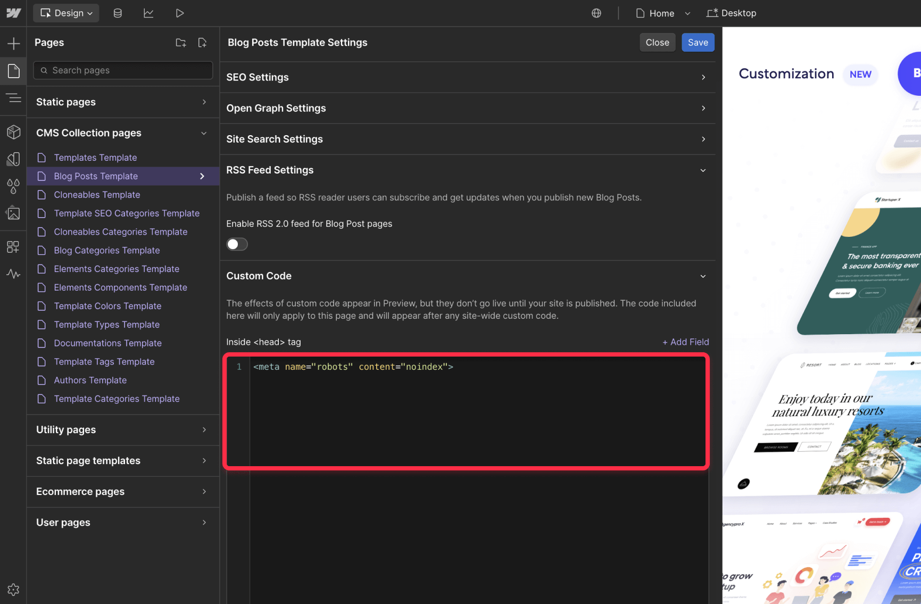Expand Utility pages section
Viewport: 921px width, 604px height.
[123, 430]
